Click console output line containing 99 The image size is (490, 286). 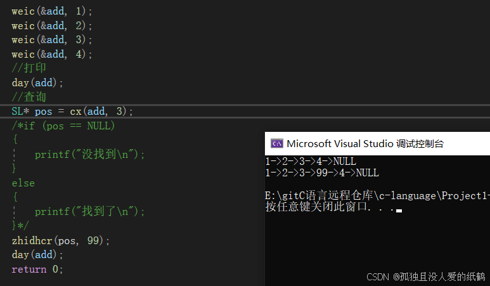tap(322, 172)
